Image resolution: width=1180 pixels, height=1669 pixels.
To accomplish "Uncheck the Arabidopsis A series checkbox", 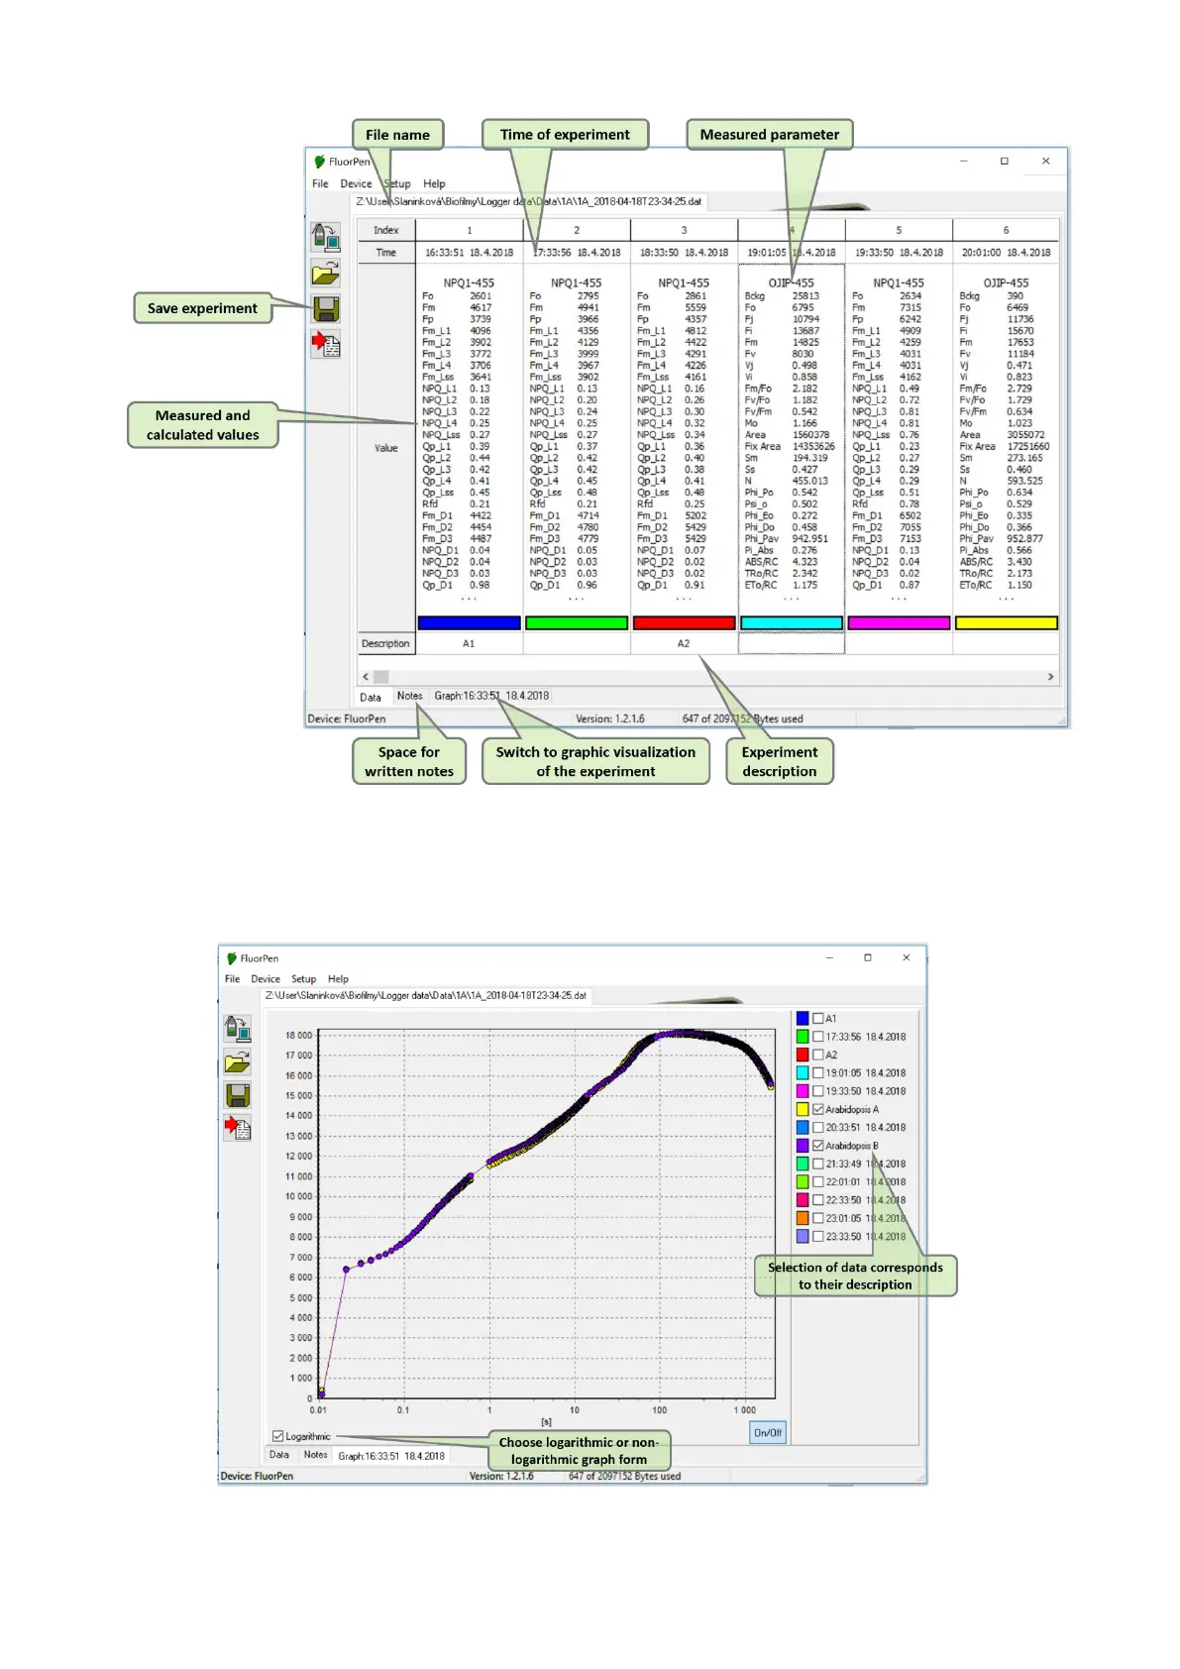I will pyautogui.click(x=818, y=1109).
